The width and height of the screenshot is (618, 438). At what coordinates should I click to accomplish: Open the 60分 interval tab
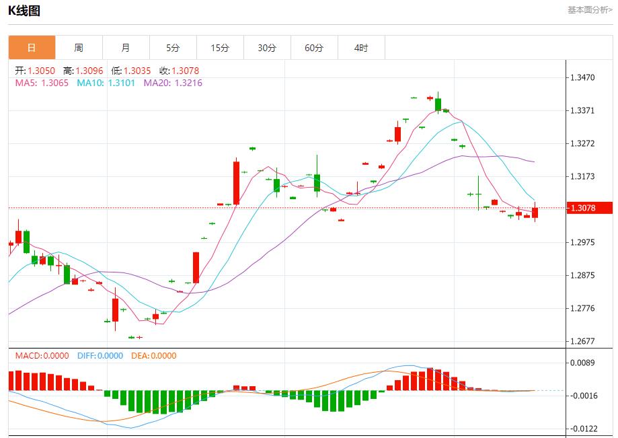coord(314,48)
